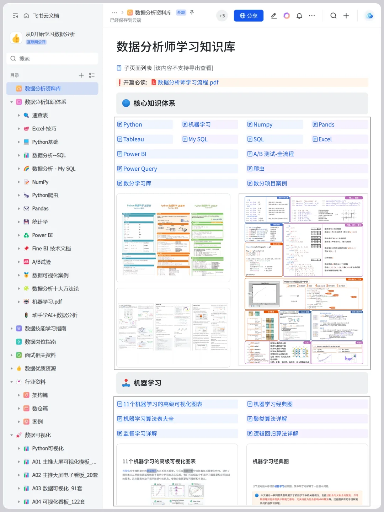Screen dimensions: 384x512
Task: Open 统计学 page in sidebar
Action: pyautogui.click(x=40, y=222)
